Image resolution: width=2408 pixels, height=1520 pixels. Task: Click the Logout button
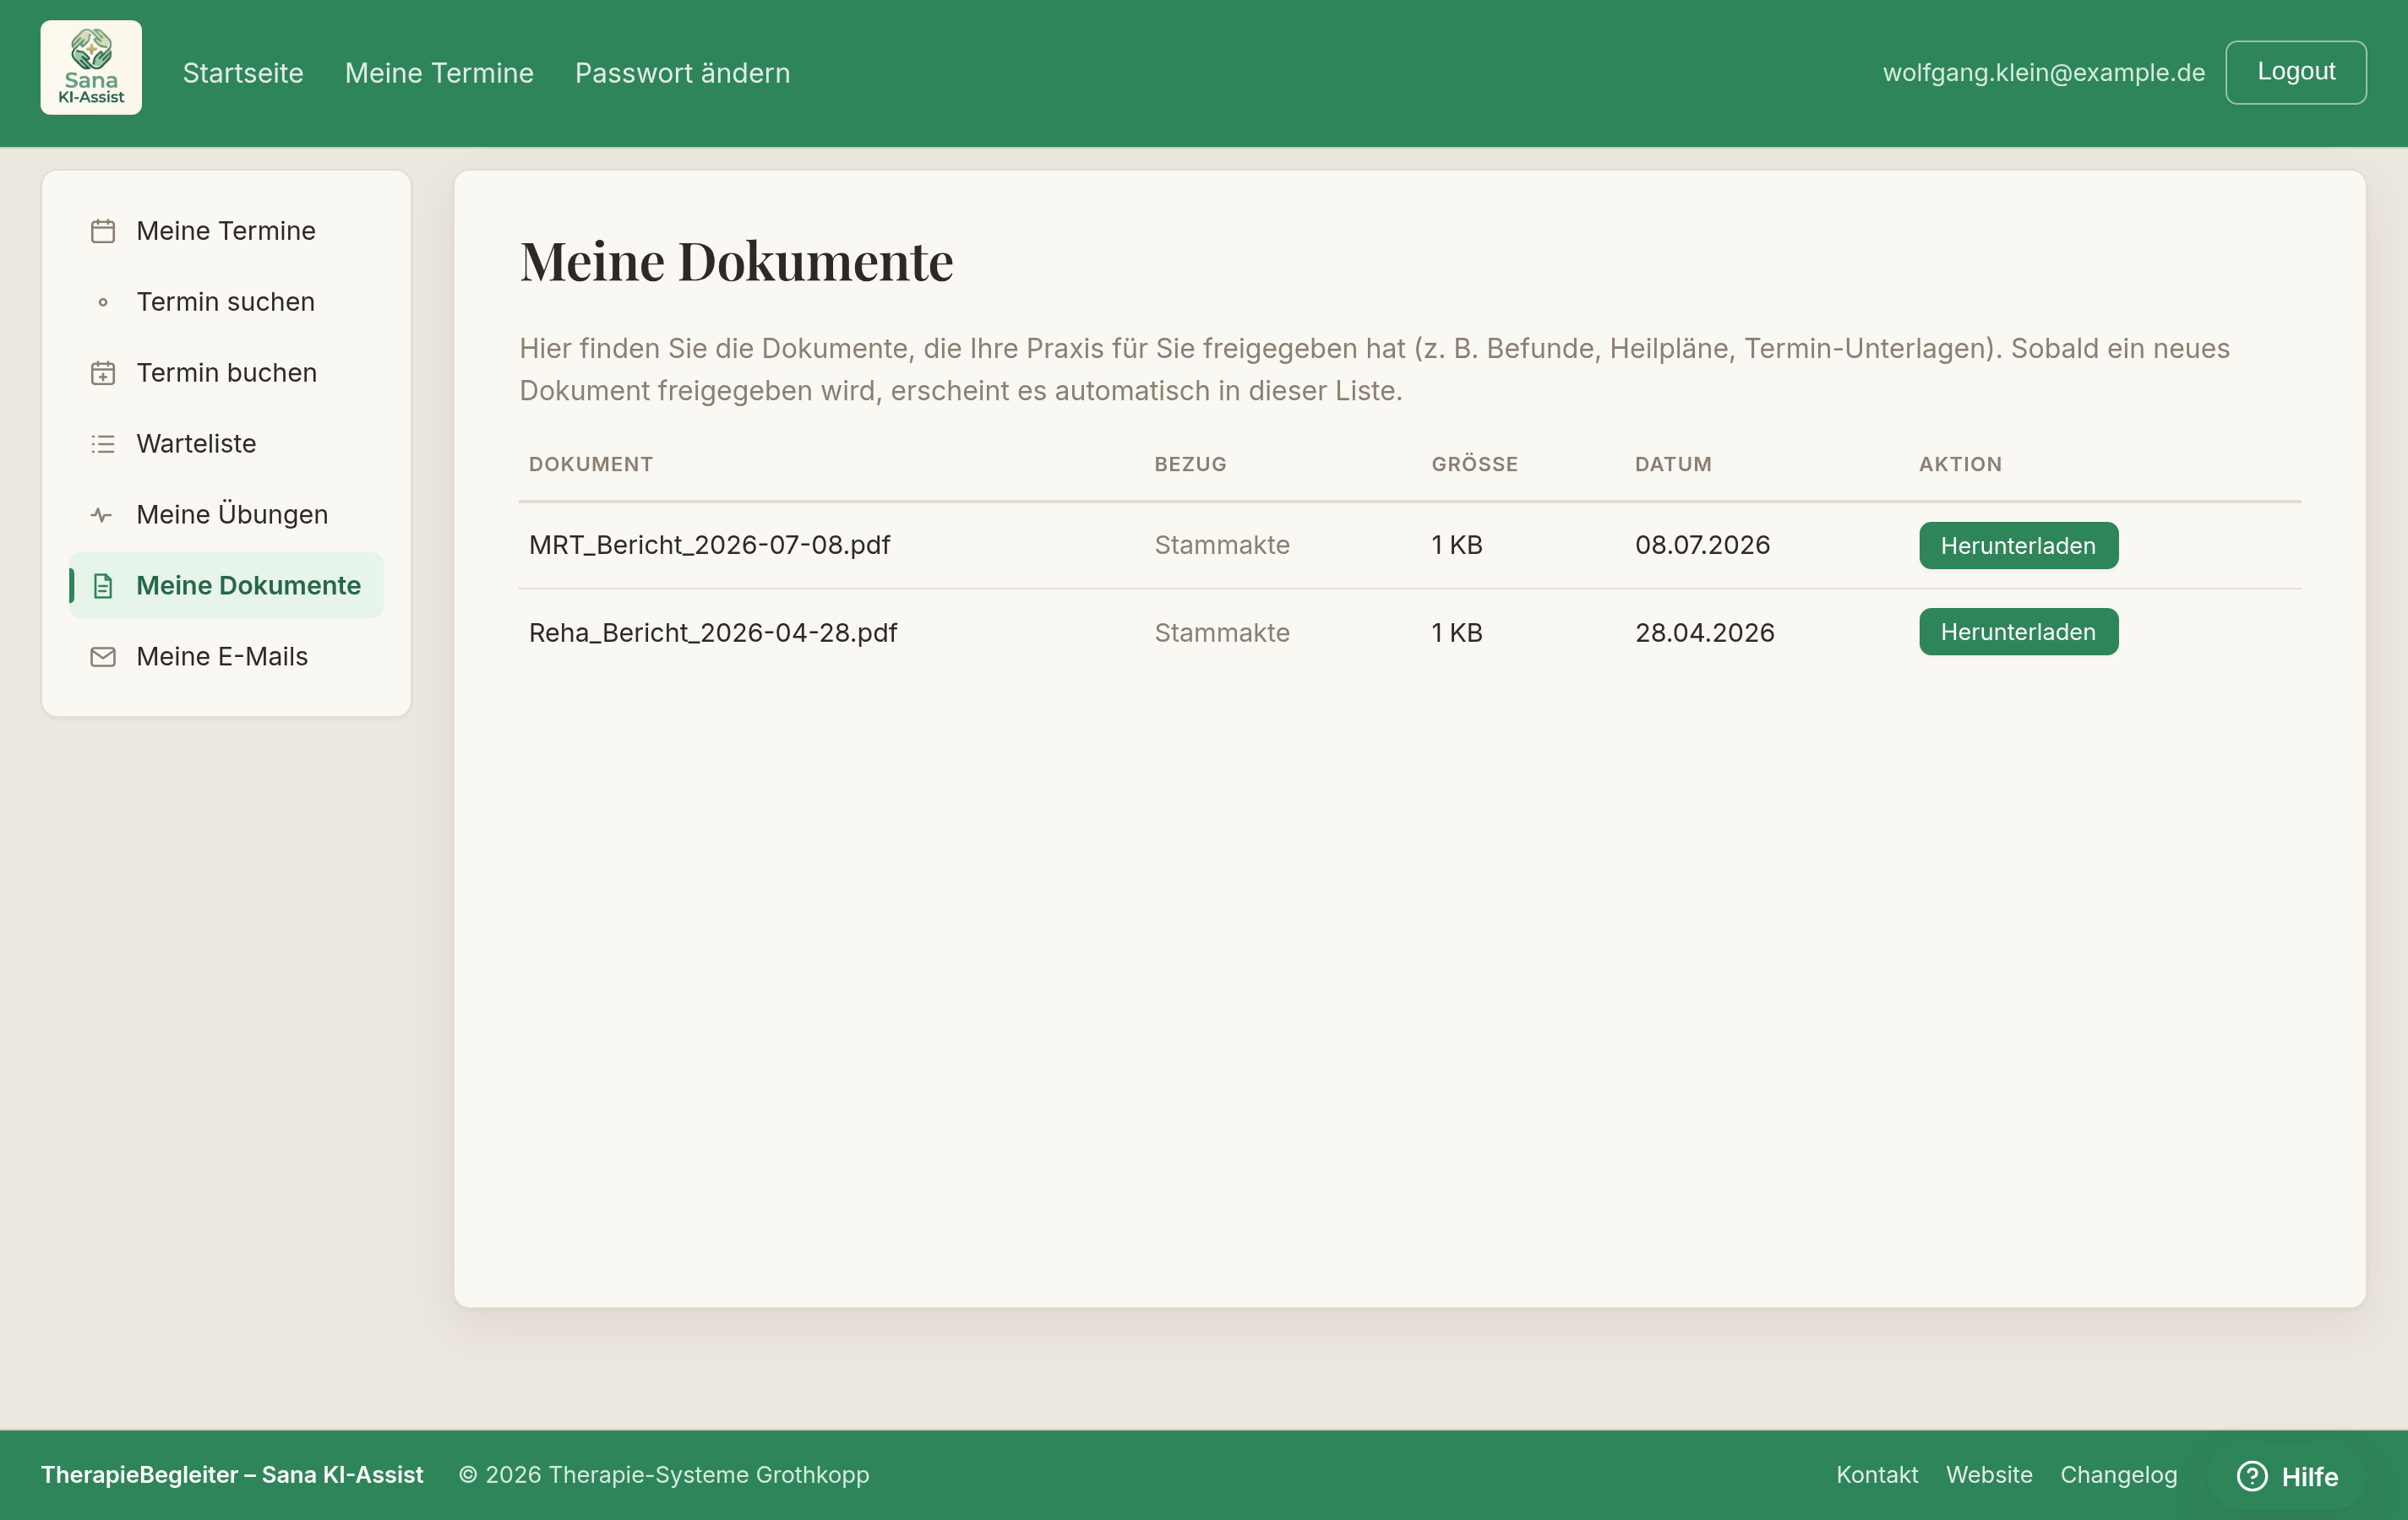[x=2296, y=72]
